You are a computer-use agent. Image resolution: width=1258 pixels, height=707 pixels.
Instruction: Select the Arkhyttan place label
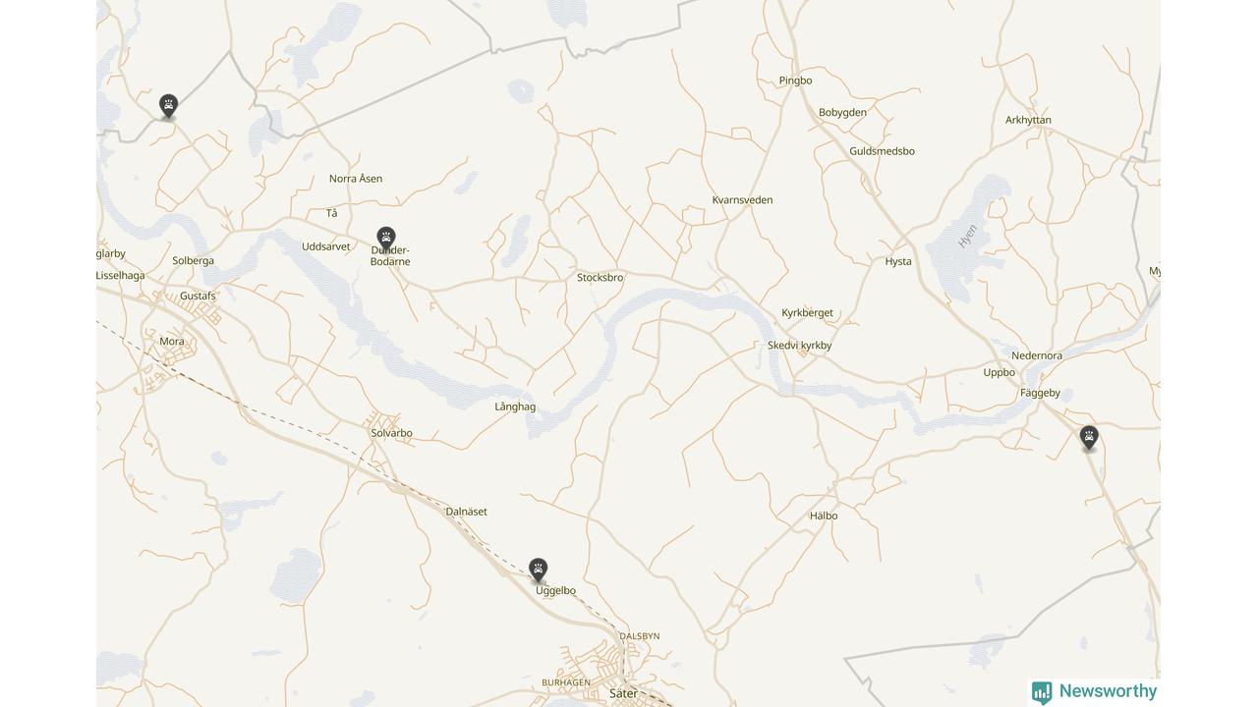(1028, 120)
